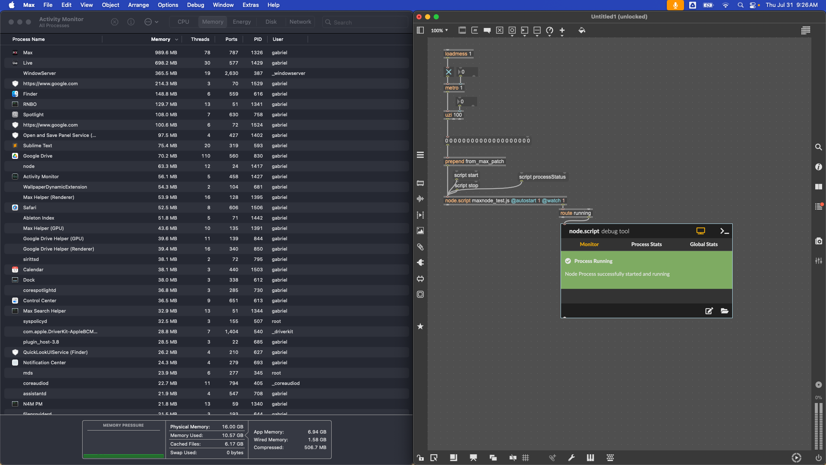This screenshot has width=826, height=465.
Task: Toggle the mute/solo icon in bottom toolbar
Action: pos(513,458)
